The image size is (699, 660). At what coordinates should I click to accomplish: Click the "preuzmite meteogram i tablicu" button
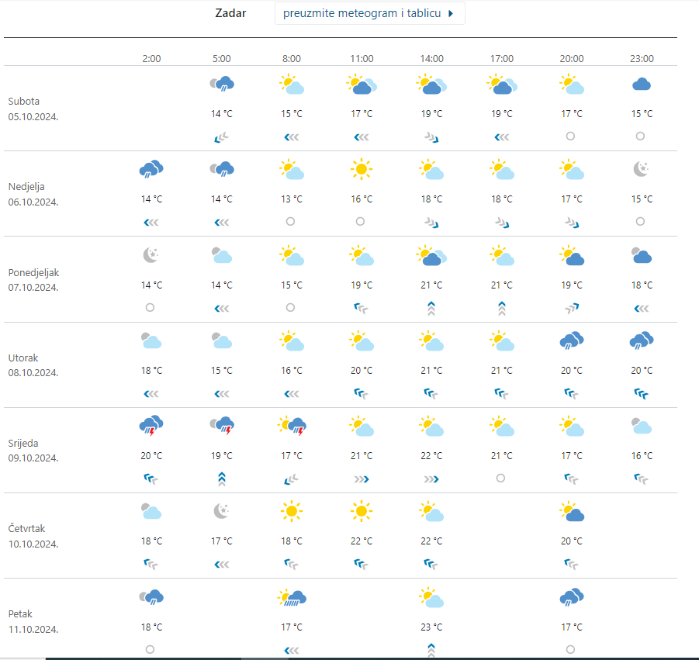tap(369, 14)
